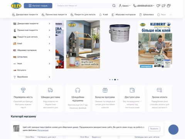Select the active third carousel dot

pos(115,80)
